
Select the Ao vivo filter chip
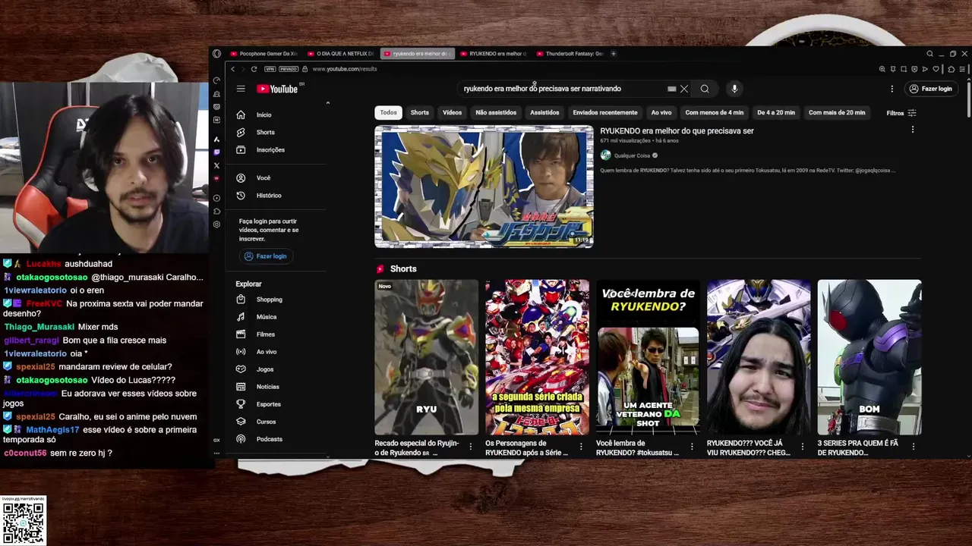(661, 113)
